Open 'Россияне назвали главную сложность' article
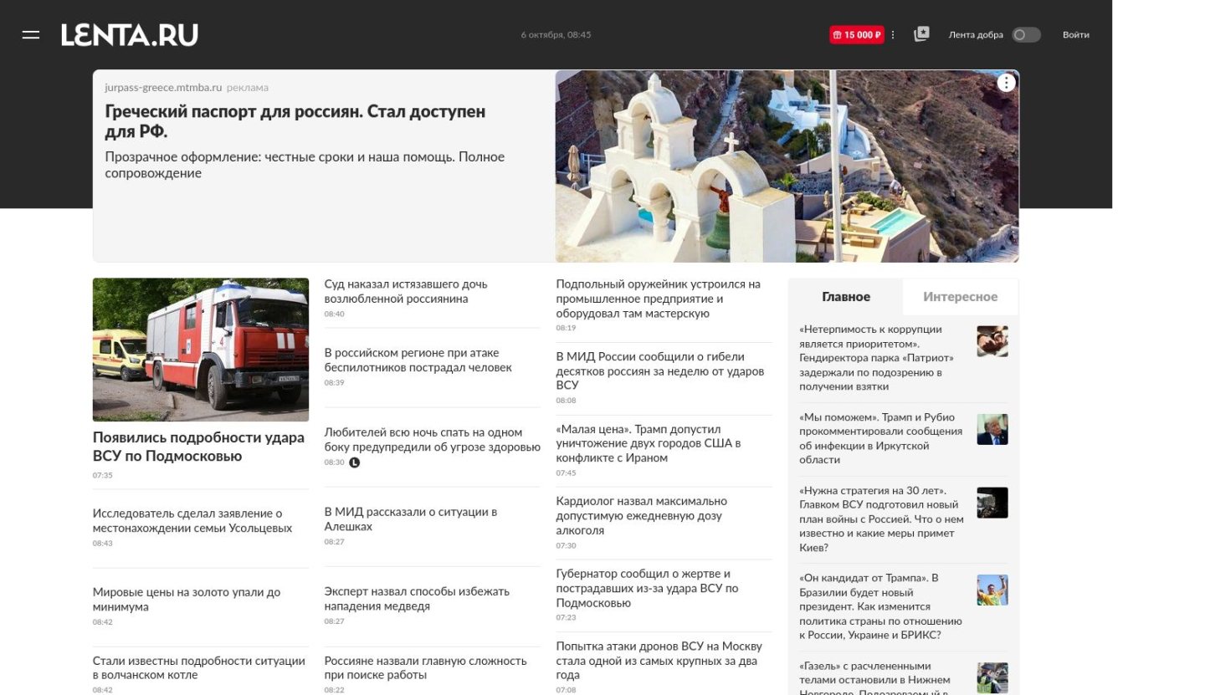The width and height of the screenshot is (1205, 695). [426, 667]
